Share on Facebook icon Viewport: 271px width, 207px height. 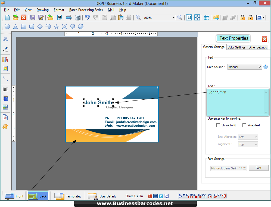pyautogui.click(x=155, y=196)
